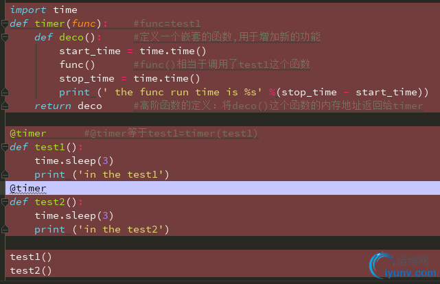Image resolution: width=440 pixels, height=284 pixels.
Task: Click the #func=test1 comment
Action: point(167,24)
